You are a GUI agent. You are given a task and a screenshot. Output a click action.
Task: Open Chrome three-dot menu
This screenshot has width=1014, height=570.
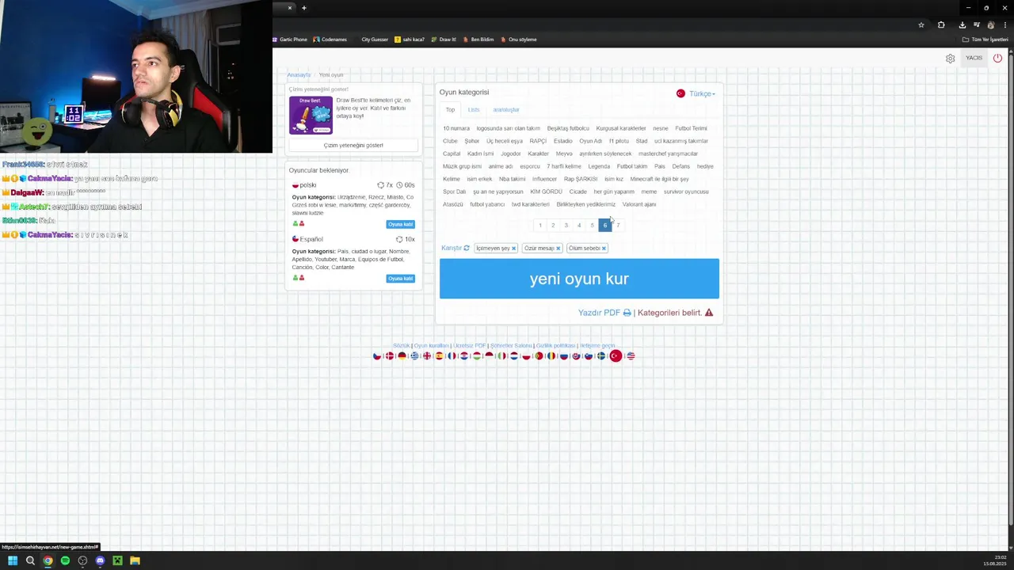[1004, 25]
